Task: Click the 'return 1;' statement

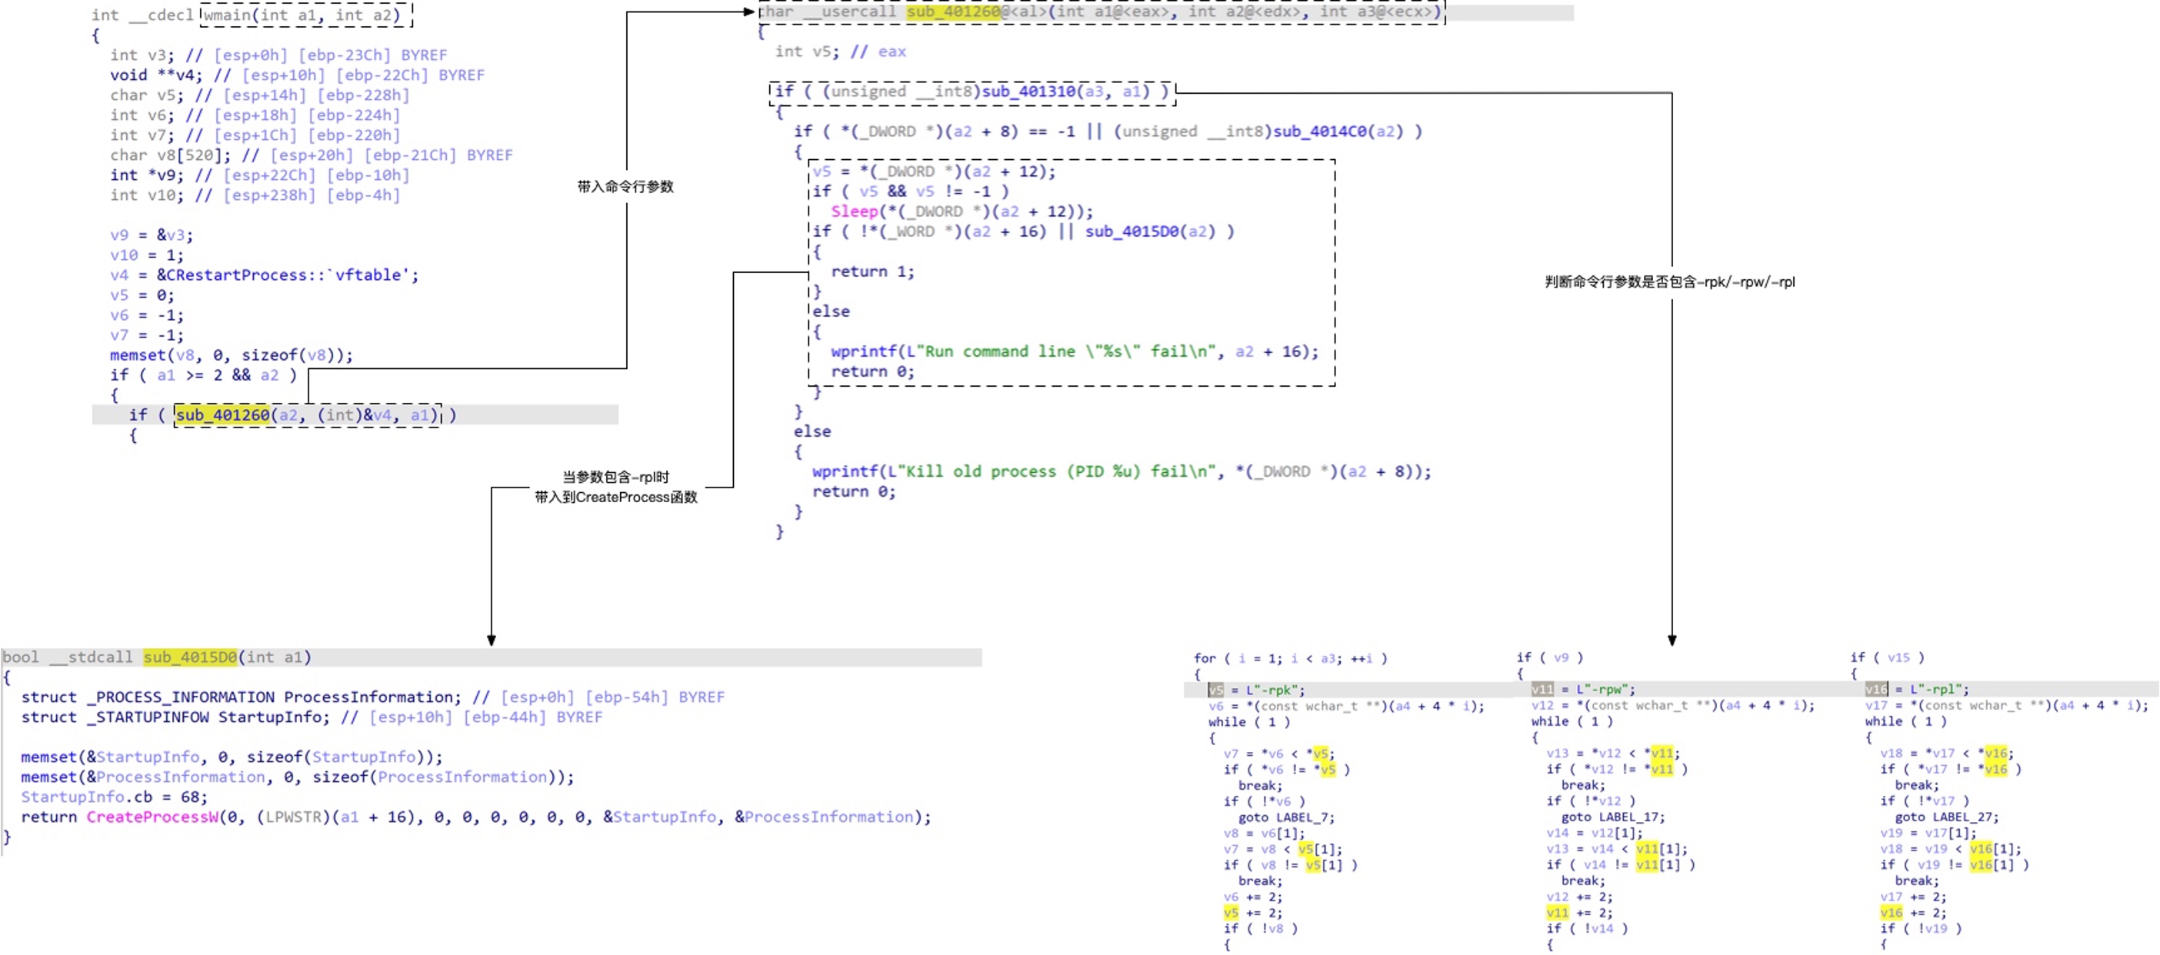Action: pos(873,271)
